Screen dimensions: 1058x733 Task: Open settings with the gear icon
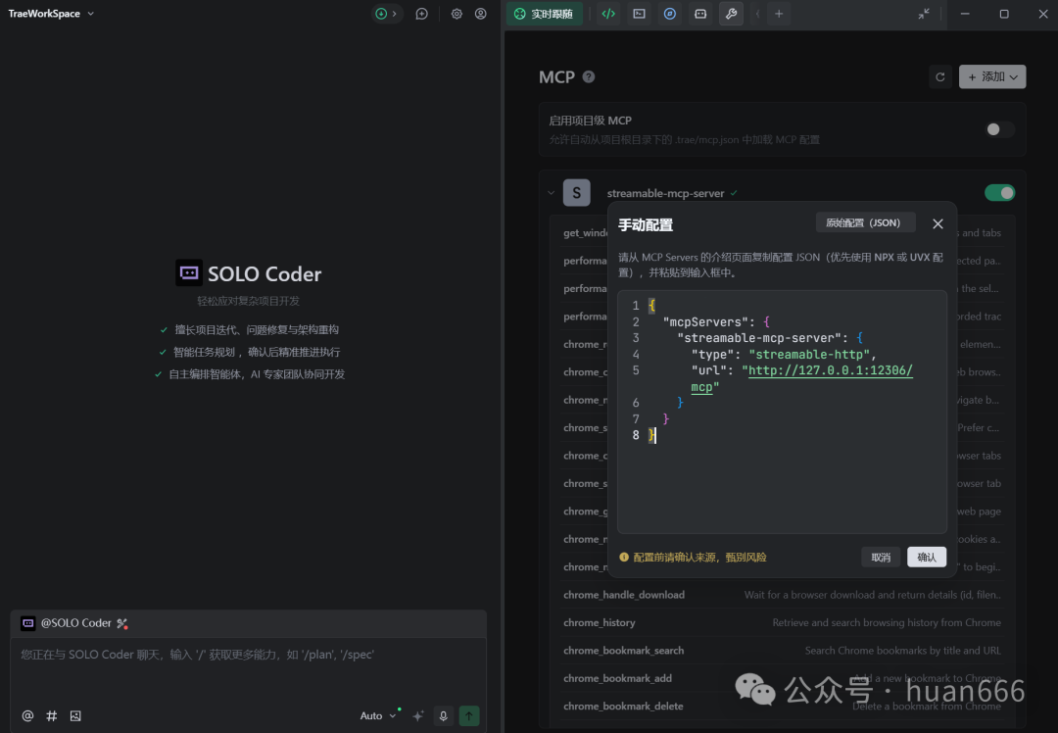click(457, 14)
